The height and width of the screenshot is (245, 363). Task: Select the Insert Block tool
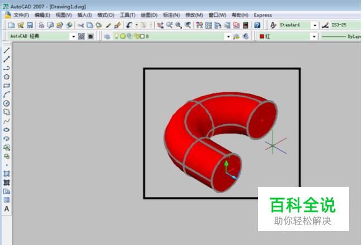pyautogui.click(x=7, y=147)
